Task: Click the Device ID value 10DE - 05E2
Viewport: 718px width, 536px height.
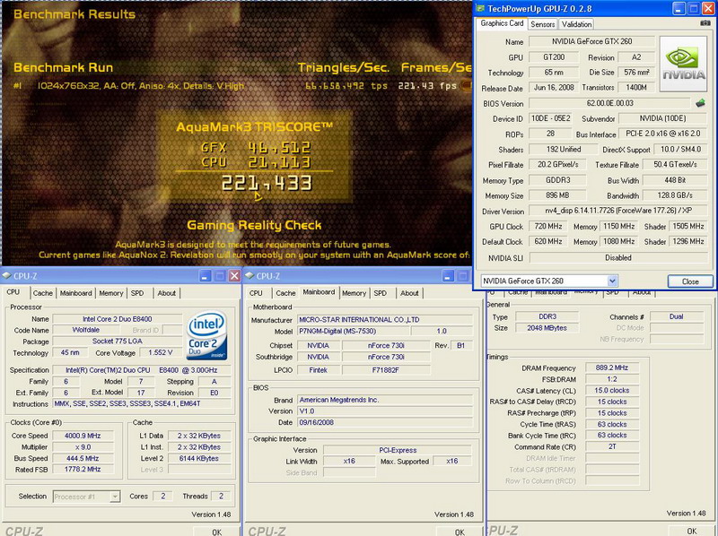Action: point(551,118)
